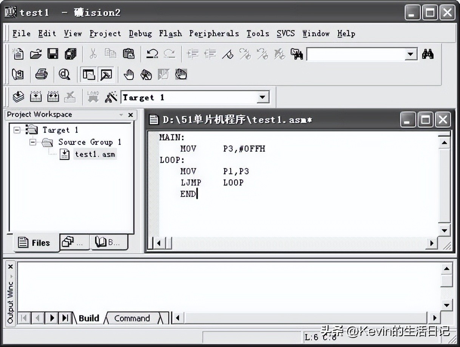The height and width of the screenshot is (347, 460).
Task: Open the SVCS menu
Action: [286, 34]
